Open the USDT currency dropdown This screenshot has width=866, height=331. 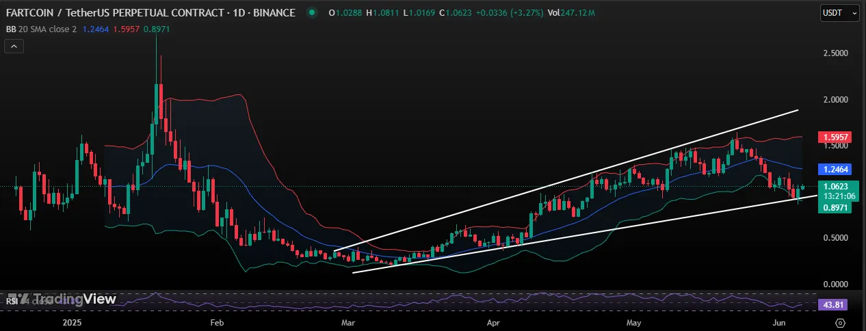point(840,13)
